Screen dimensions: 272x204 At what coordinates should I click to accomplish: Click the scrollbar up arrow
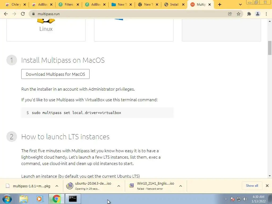point(270,21)
